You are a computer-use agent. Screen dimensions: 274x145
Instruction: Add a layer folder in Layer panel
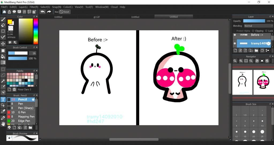click(x=256, y=51)
